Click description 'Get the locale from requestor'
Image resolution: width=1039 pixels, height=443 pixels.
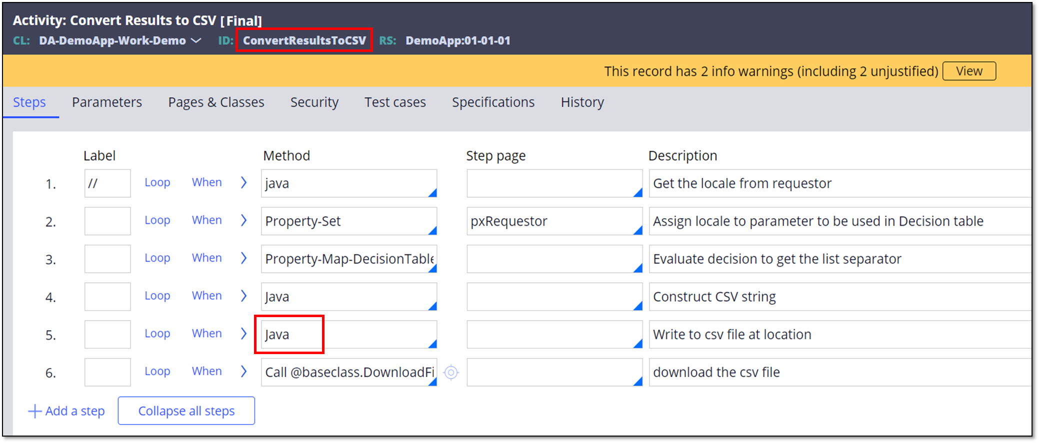840,183
